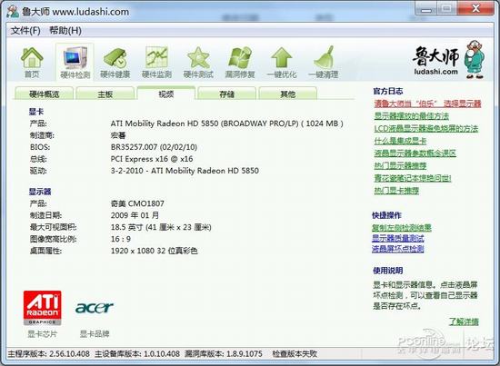Click the 2009 年 01 月 manufacture date

tap(135, 215)
